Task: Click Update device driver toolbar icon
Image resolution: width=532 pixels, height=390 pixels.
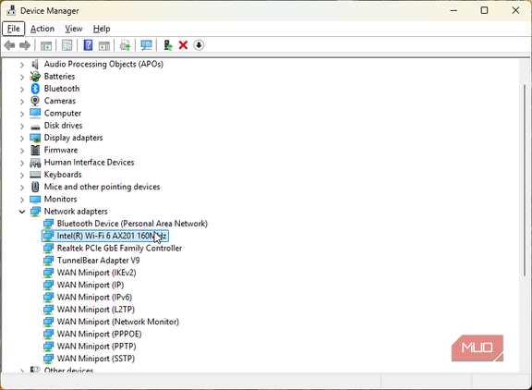Action: (126, 45)
